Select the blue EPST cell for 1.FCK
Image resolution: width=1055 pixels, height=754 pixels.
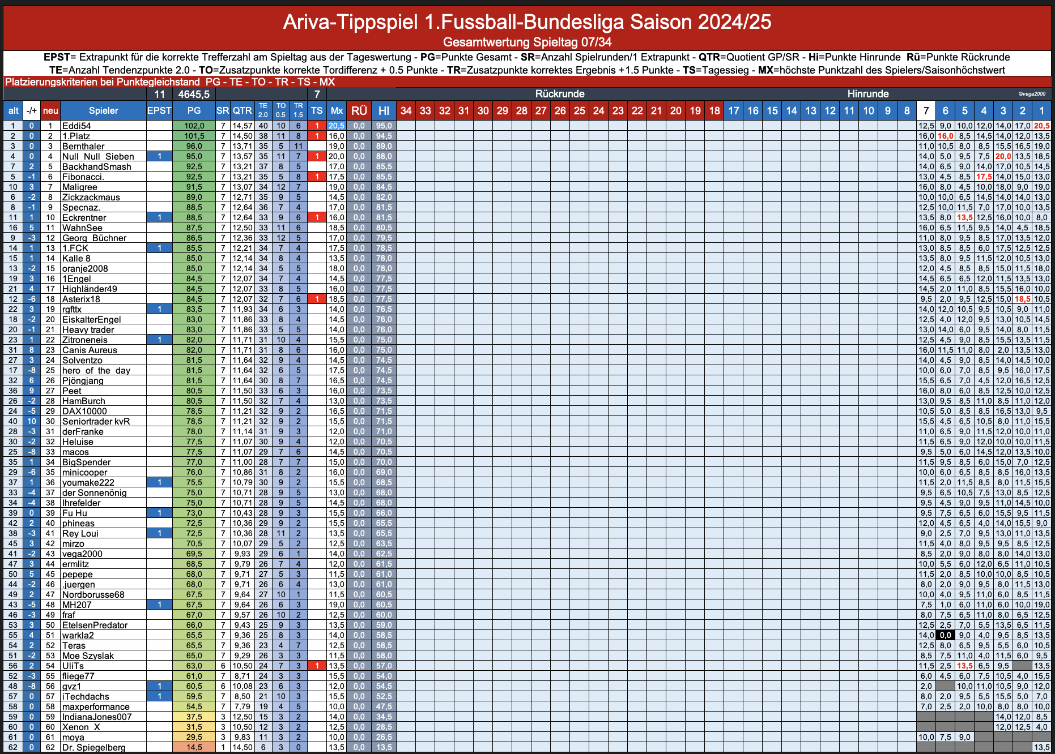pos(159,248)
